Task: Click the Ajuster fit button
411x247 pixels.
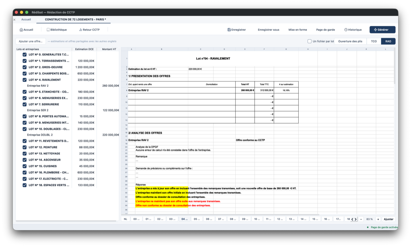Action: click(389, 219)
